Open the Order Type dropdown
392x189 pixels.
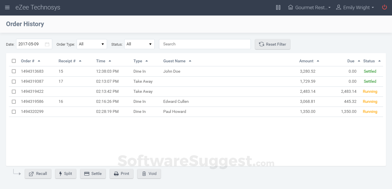[92, 44]
